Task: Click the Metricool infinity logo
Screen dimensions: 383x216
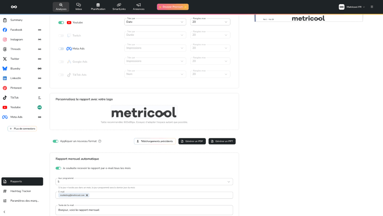Action: coord(14,7)
